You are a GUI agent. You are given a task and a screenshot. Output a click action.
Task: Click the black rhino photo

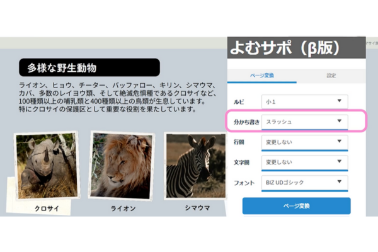click(x=46, y=166)
